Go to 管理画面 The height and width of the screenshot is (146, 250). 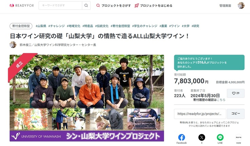pos(225,5)
